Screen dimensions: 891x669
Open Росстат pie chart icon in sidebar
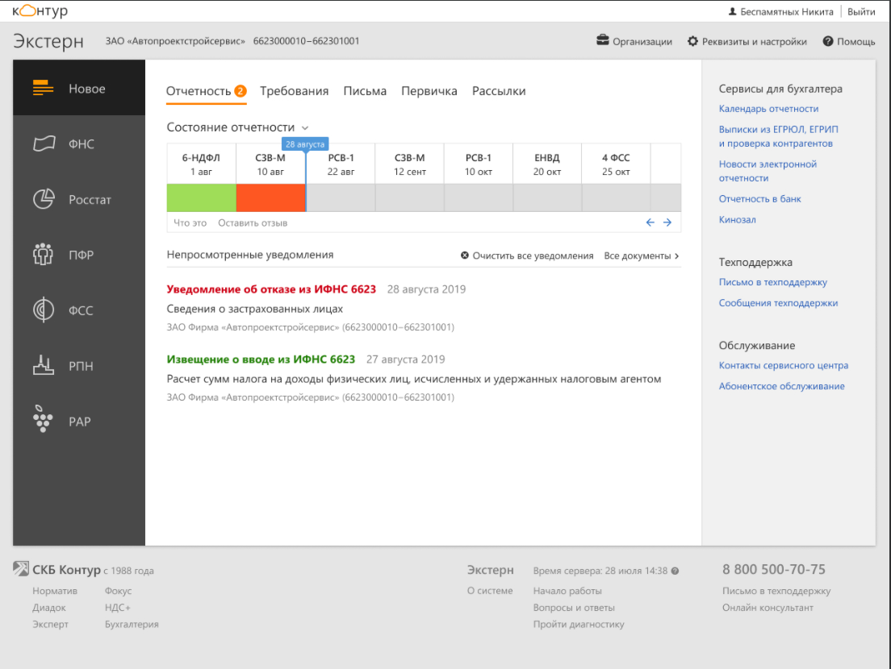pos(44,199)
